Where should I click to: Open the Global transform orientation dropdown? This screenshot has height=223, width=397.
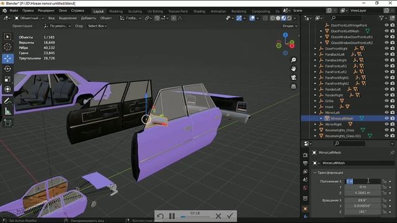[131, 18]
